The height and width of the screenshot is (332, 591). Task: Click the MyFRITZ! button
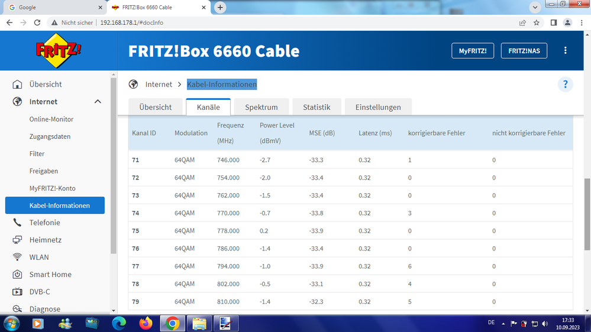click(x=473, y=51)
